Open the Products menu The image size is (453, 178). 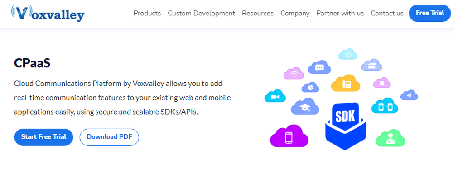147,13
